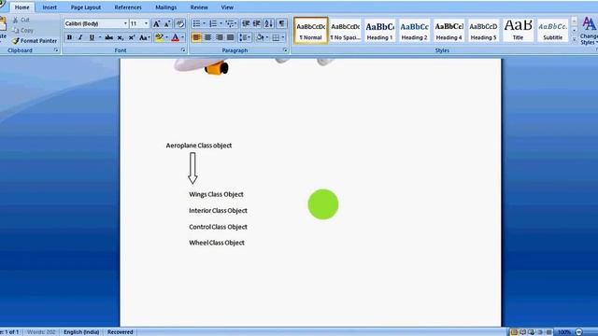The height and width of the screenshot is (336, 598).
Task: Toggle show paragraph marks
Action: pos(281,23)
